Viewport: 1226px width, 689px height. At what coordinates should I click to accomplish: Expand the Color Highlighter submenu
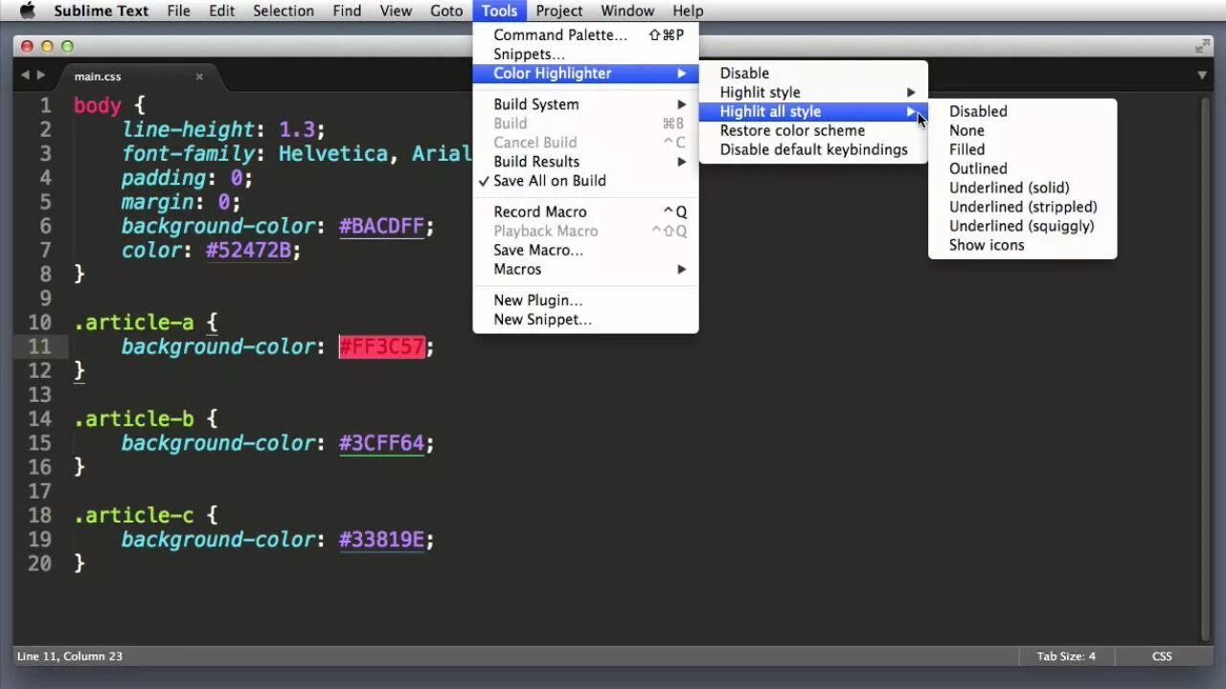pos(585,74)
